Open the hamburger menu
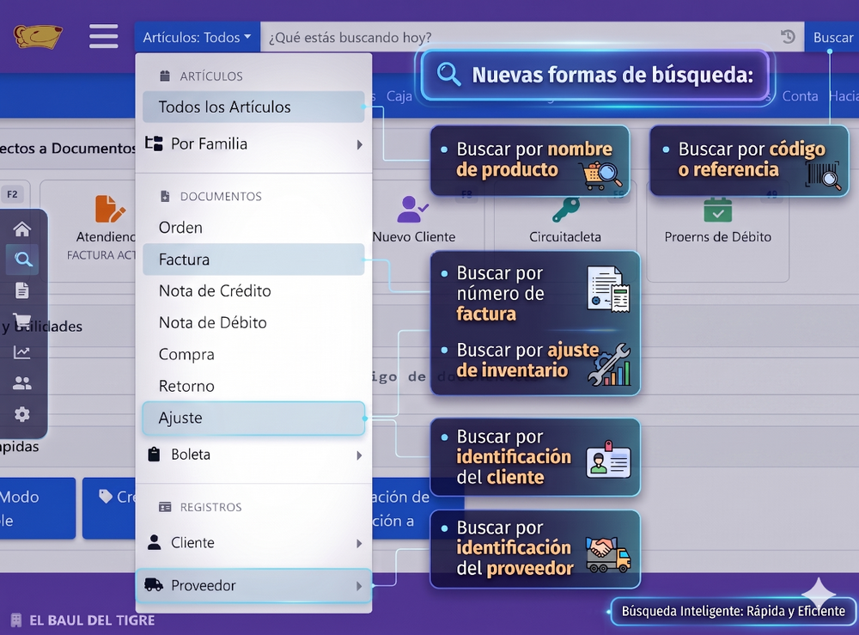 (x=104, y=36)
